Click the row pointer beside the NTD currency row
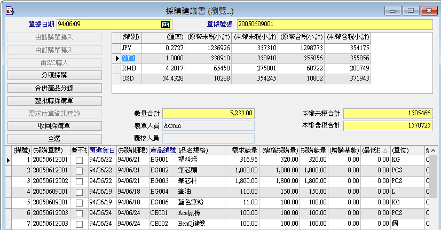 pyautogui.click(x=117, y=58)
